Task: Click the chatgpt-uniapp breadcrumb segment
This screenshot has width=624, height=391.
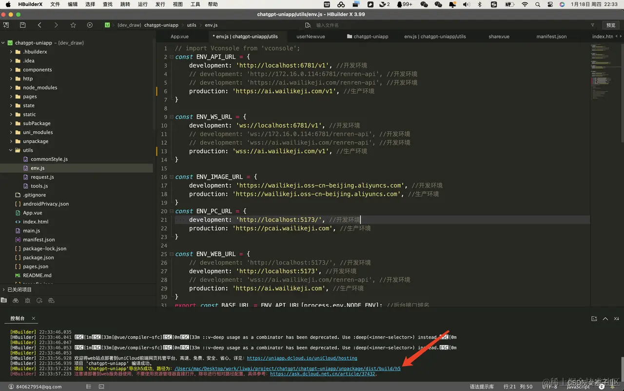Action: click(x=161, y=25)
